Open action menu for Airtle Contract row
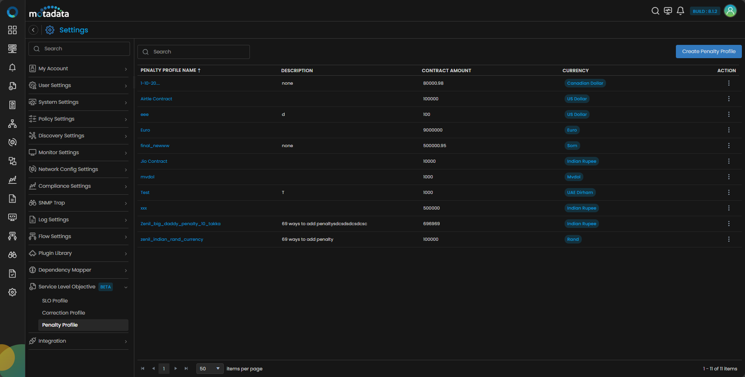The width and height of the screenshot is (745, 377). [729, 99]
